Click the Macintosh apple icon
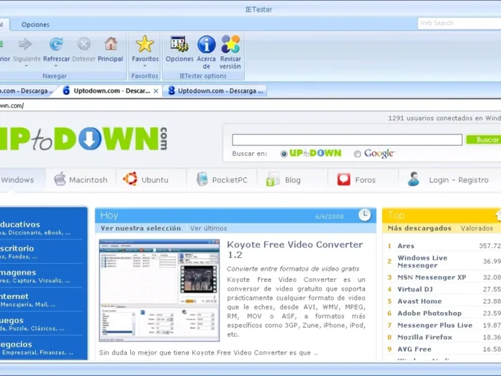 pos(59,179)
